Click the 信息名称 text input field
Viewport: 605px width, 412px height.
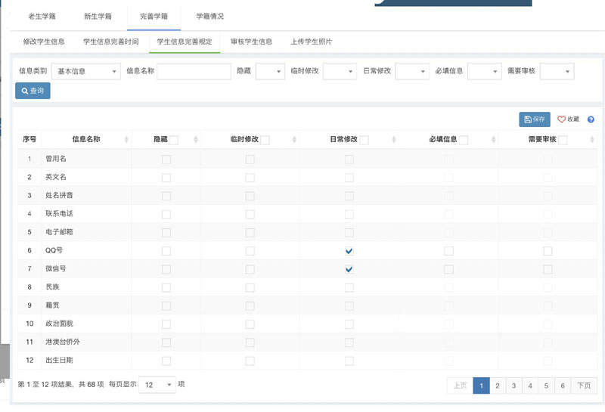[x=194, y=71]
